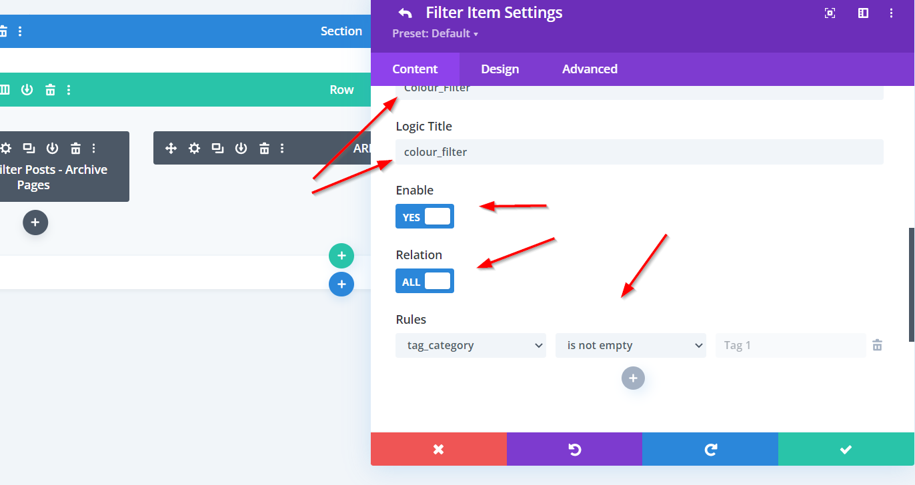Switch to the Design tab
Screen dimensions: 915x485
tap(500, 69)
